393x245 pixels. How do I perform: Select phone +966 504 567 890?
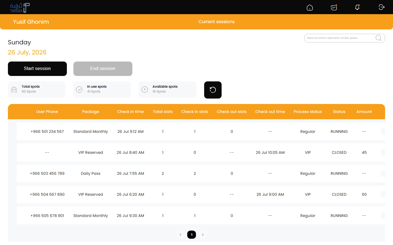pos(47,194)
